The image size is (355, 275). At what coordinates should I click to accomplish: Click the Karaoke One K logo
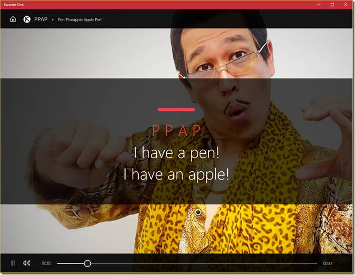[27, 19]
